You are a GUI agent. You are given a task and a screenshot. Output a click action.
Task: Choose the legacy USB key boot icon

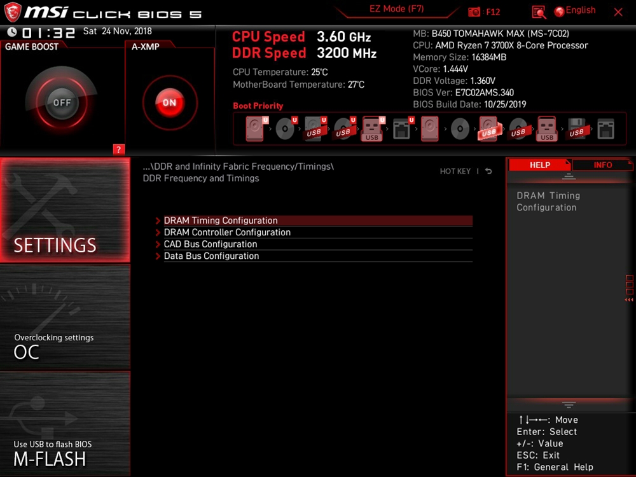[547, 128]
